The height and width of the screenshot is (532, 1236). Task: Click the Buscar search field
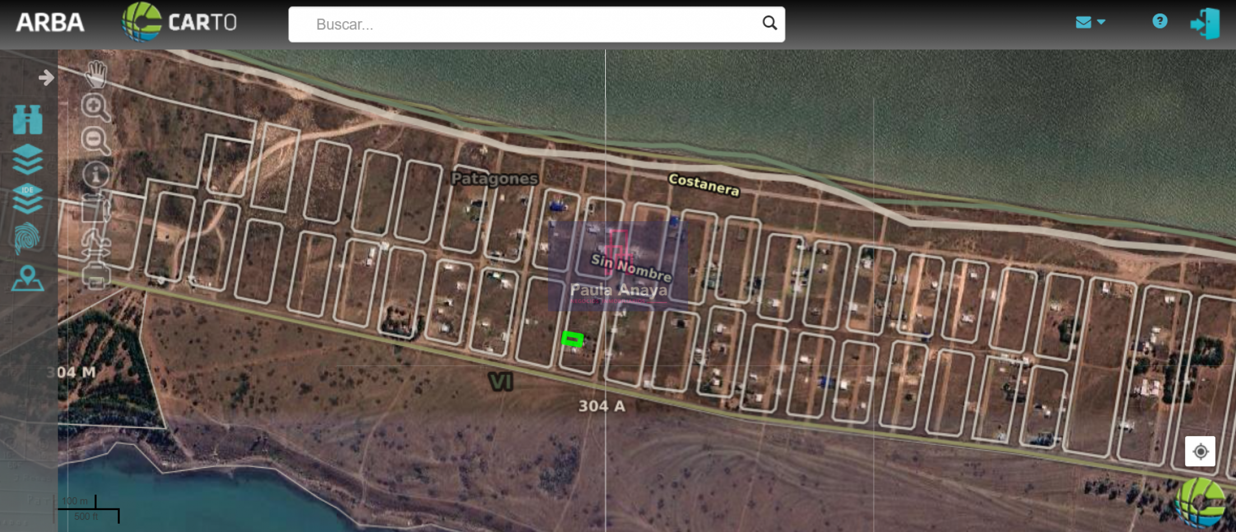(532, 24)
